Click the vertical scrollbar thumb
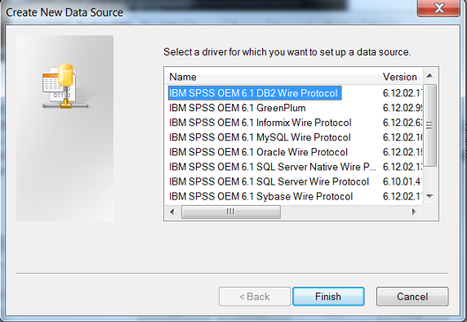Viewport: 467px width, 322px height. point(429,125)
